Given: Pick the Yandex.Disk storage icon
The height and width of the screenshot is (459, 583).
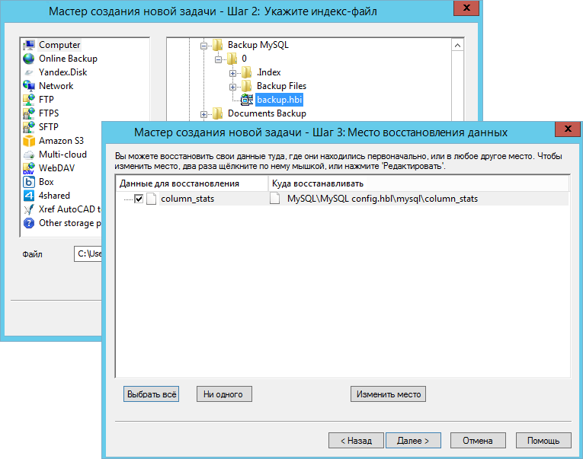Looking at the screenshot, I should click(x=29, y=72).
